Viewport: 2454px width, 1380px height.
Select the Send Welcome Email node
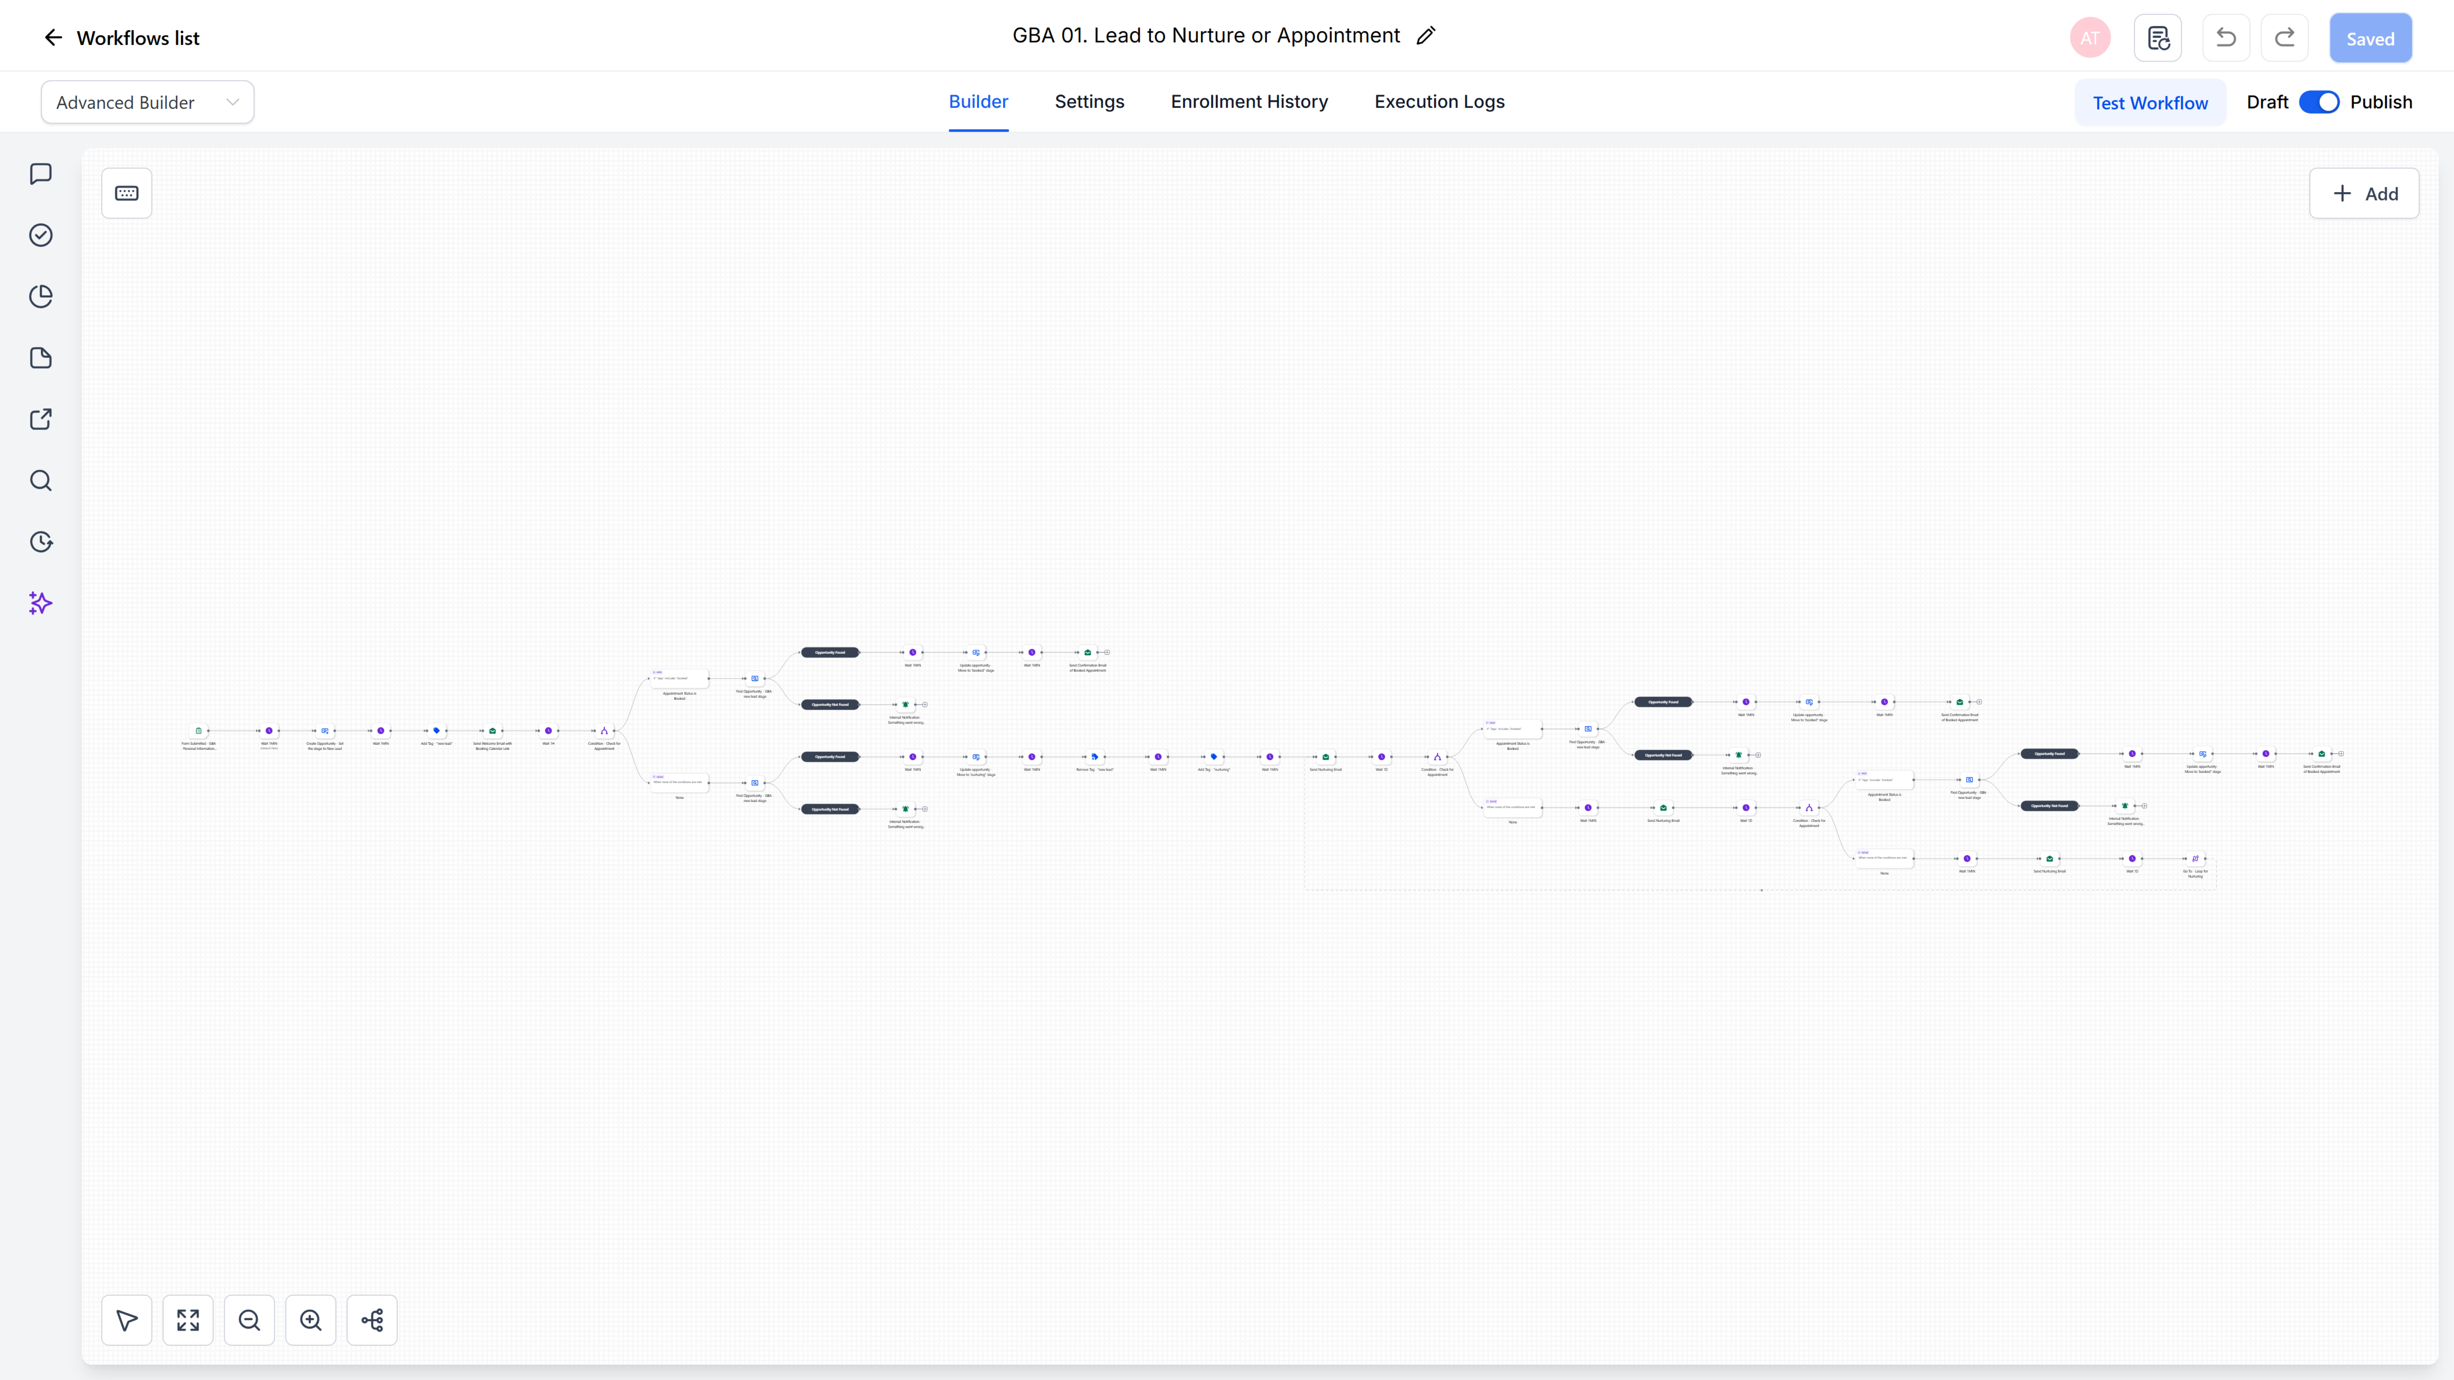pos(492,732)
